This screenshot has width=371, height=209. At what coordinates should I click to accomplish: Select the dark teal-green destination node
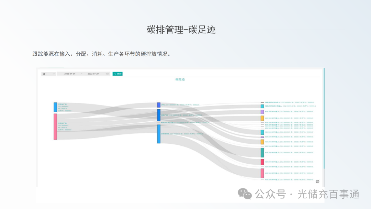point(262,153)
